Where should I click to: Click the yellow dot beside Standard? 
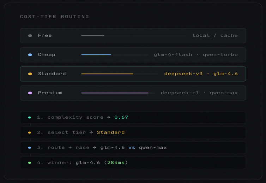30,74
